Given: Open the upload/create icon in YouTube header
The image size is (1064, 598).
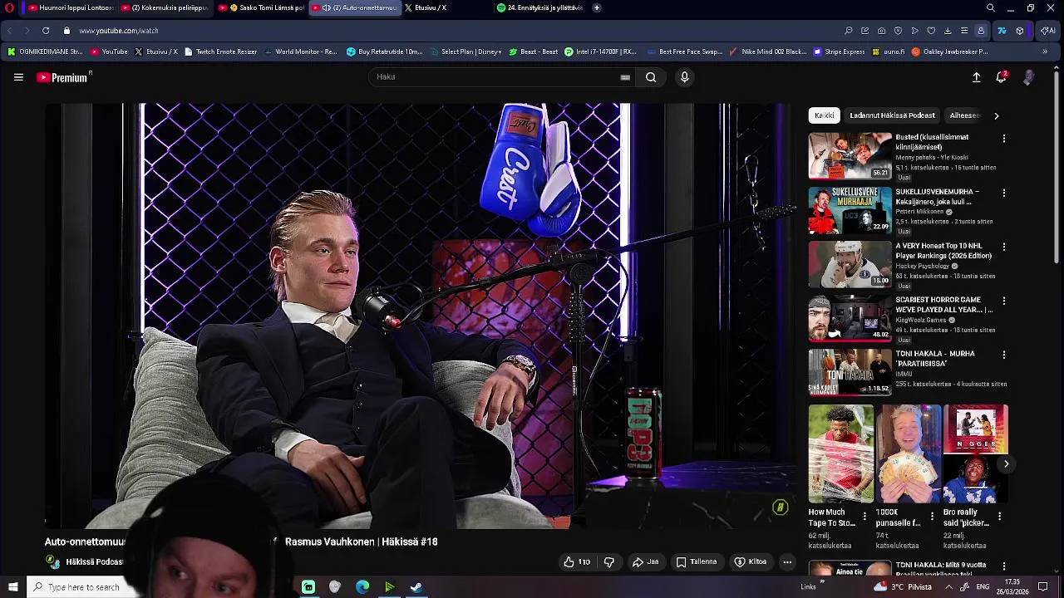Looking at the screenshot, I should point(977,77).
